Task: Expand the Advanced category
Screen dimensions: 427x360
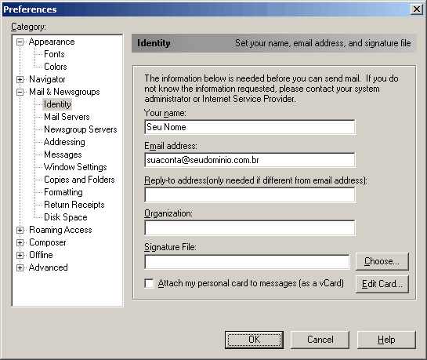Action: (x=20, y=267)
